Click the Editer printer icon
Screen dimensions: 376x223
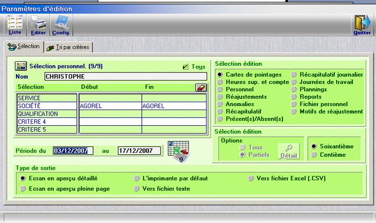(38, 25)
